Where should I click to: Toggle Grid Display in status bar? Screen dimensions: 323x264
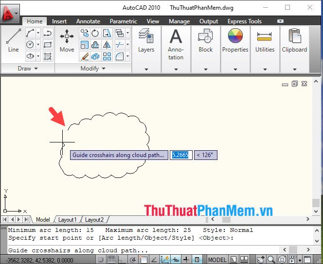click(x=111, y=260)
